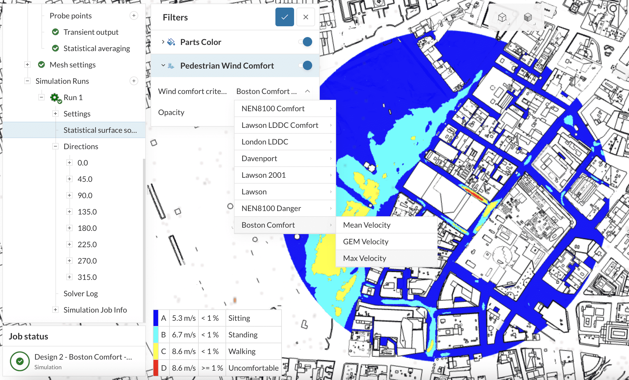This screenshot has height=380, width=629.
Task: Collapse the Pedestrian Wind Comfort section
Action: tap(163, 66)
